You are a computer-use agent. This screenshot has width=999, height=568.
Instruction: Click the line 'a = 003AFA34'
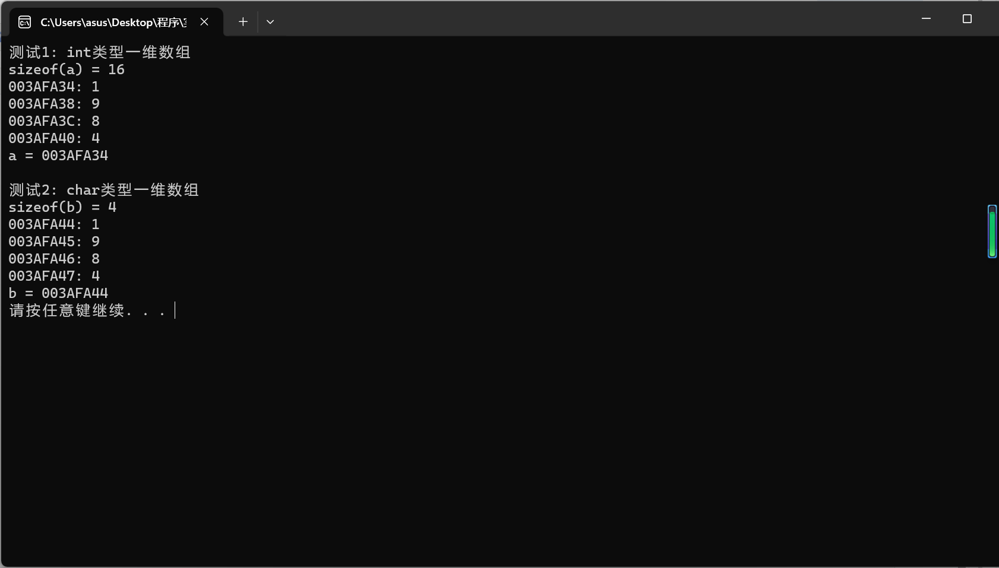pyautogui.click(x=58, y=156)
